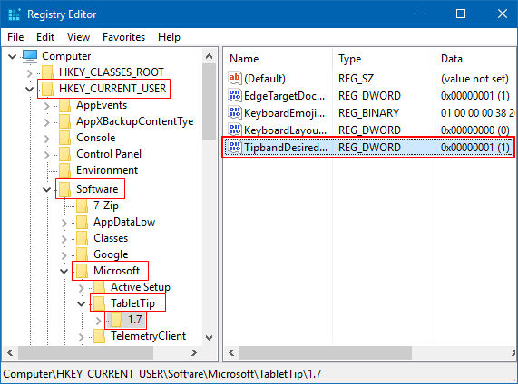
Task: Click the values pane horizontal scroll left arrow
Action: coord(231,353)
